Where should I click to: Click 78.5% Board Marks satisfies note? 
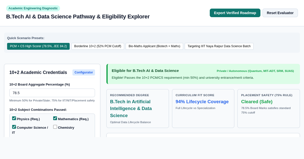pyautogui.click(x=266, y=110)
